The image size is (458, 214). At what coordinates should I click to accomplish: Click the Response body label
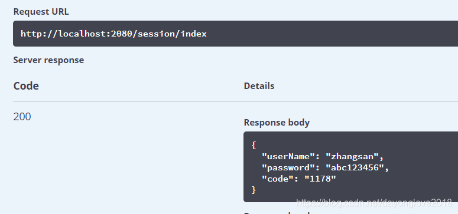point(277,123)
